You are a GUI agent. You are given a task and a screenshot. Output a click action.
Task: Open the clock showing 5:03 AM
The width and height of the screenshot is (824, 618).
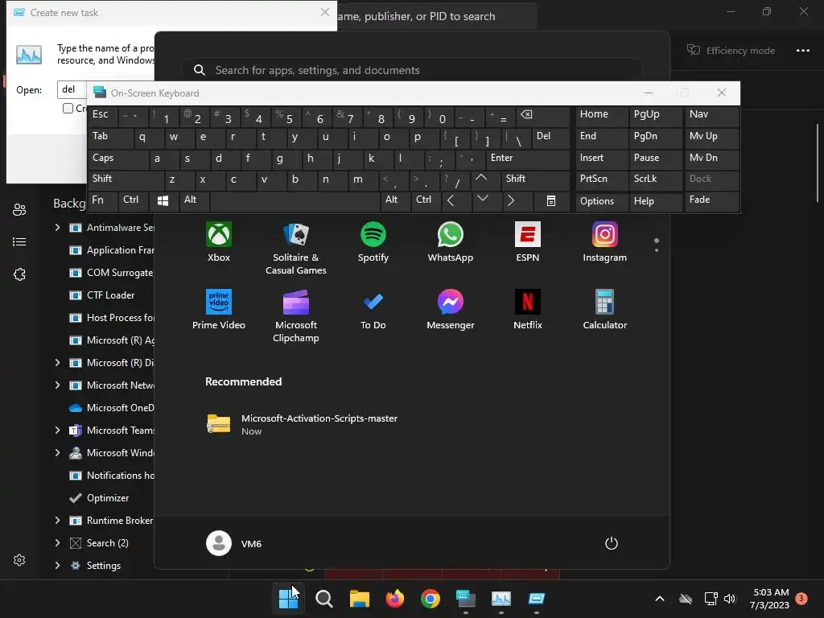coord(770,599)
